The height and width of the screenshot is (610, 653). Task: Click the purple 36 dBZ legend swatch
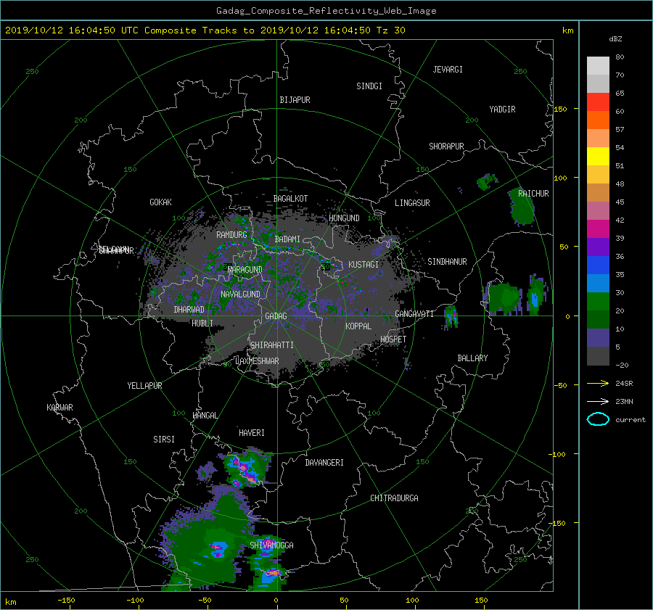tap(598, 247)
